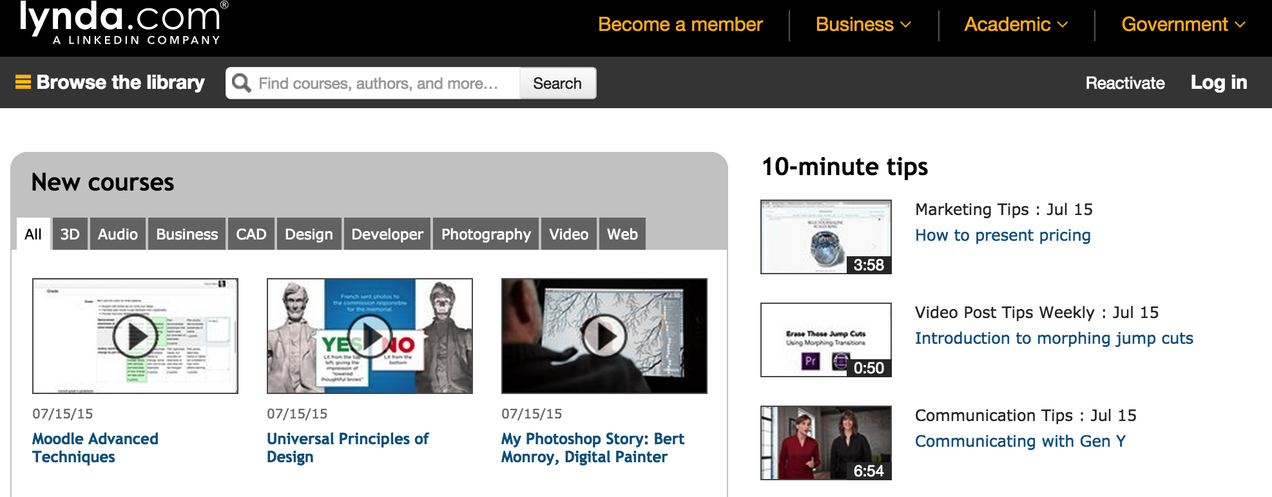Expand the Government dropdown menu
Viewport: 1272px width, 497px height.
pos(1183,24)
